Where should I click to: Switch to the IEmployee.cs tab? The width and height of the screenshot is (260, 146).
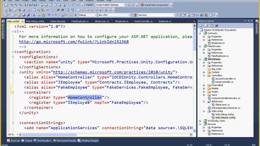tap(122, 21)
